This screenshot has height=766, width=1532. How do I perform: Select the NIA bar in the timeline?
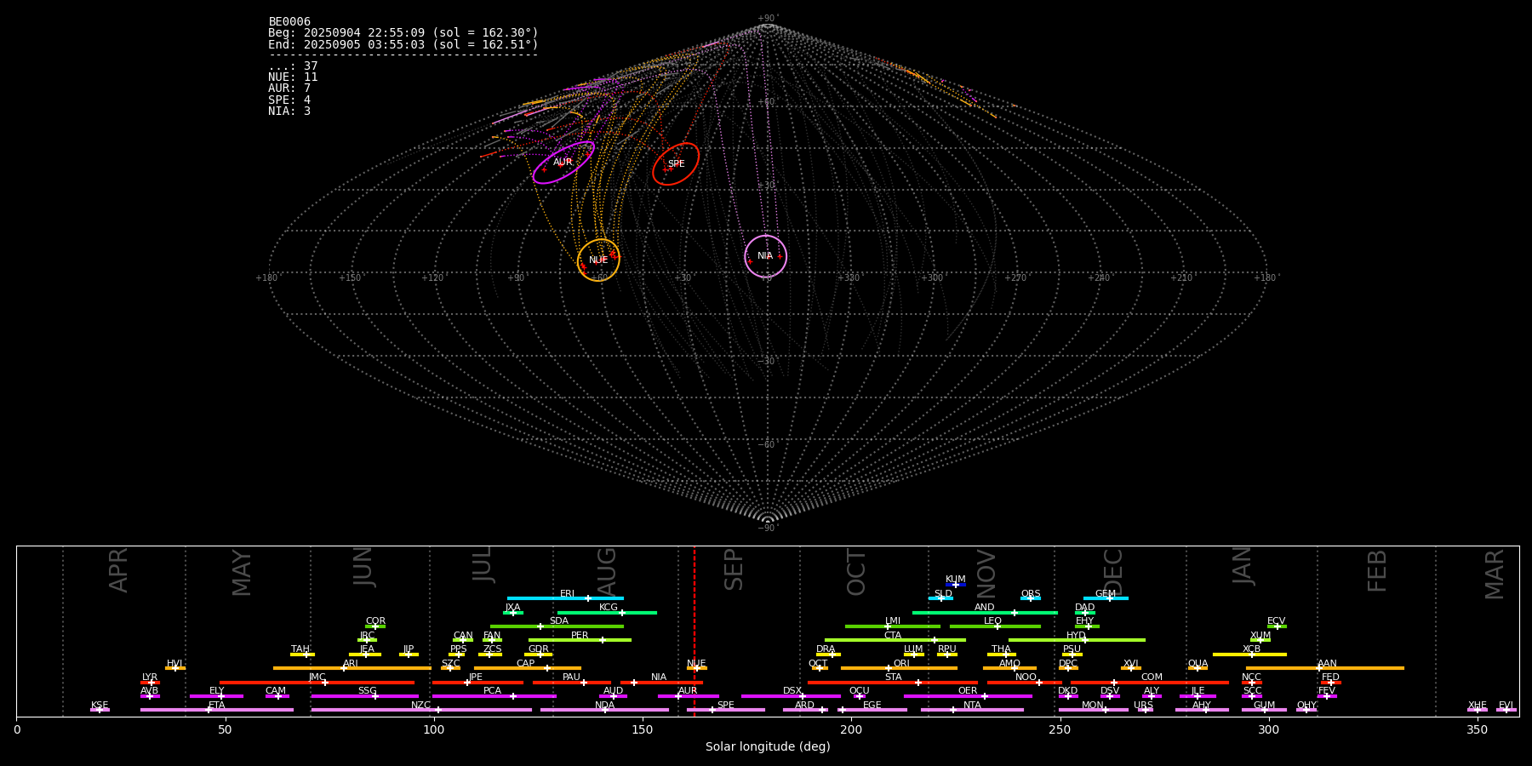661,683
